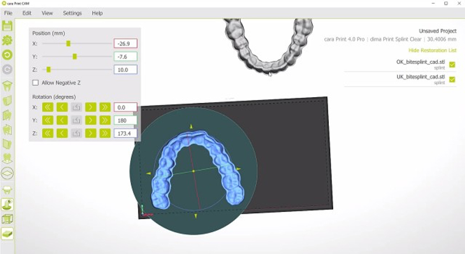Image resolution: width=465 pixels, height=254 pixels.
Task: Click the Y position slider handle
Action: pyautogui.click(x=75, y=56)
